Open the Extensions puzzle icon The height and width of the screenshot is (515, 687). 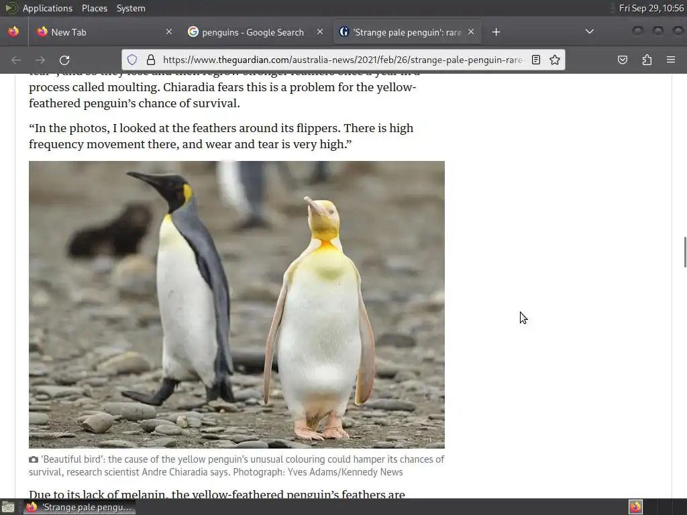[x=647, y=60]
